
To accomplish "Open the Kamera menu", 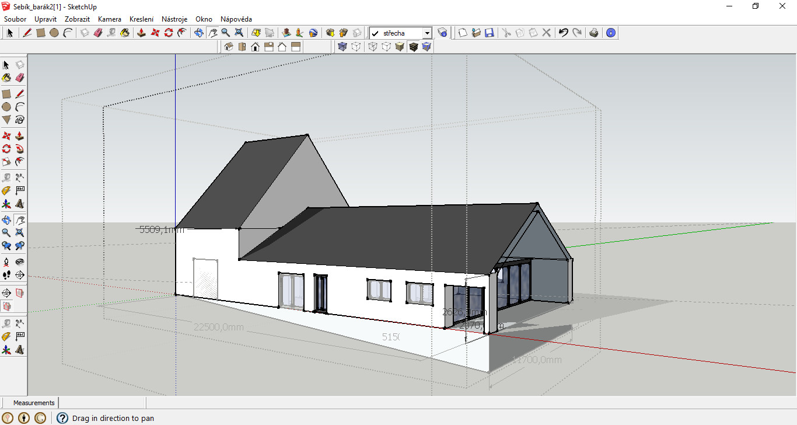I will 110,19.
